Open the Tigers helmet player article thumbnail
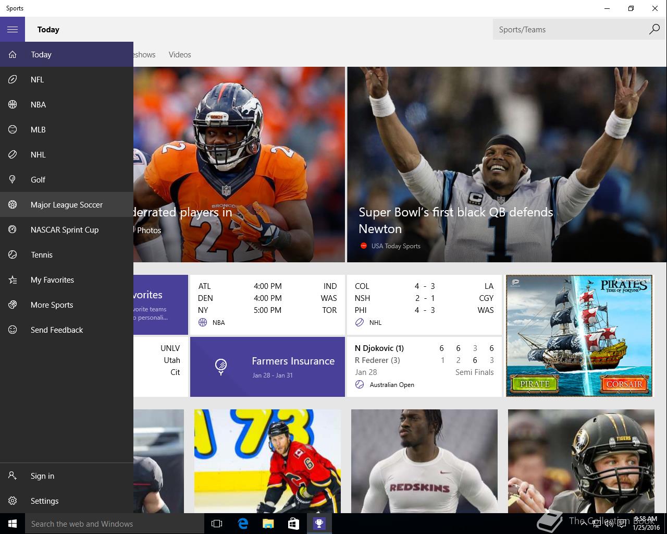This screenshot has height=534, width=667. coord(581,461)
